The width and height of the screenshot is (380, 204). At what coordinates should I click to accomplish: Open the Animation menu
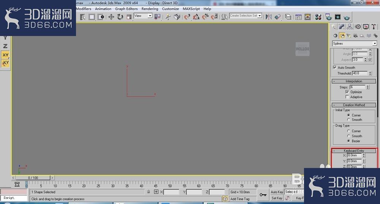click(x=103, y=9)
